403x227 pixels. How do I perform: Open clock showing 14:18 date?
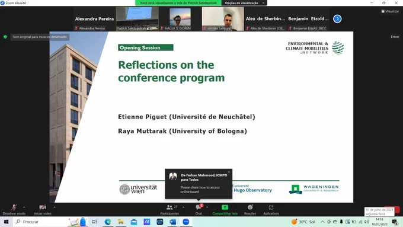pyautogui.click(x=380, y=222)
